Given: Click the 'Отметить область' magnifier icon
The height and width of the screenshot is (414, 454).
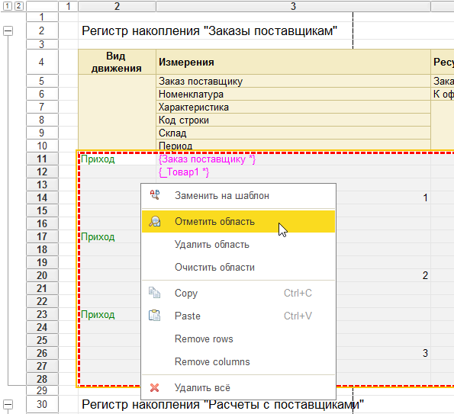Looking at the screenshot, I should [155, 221].
